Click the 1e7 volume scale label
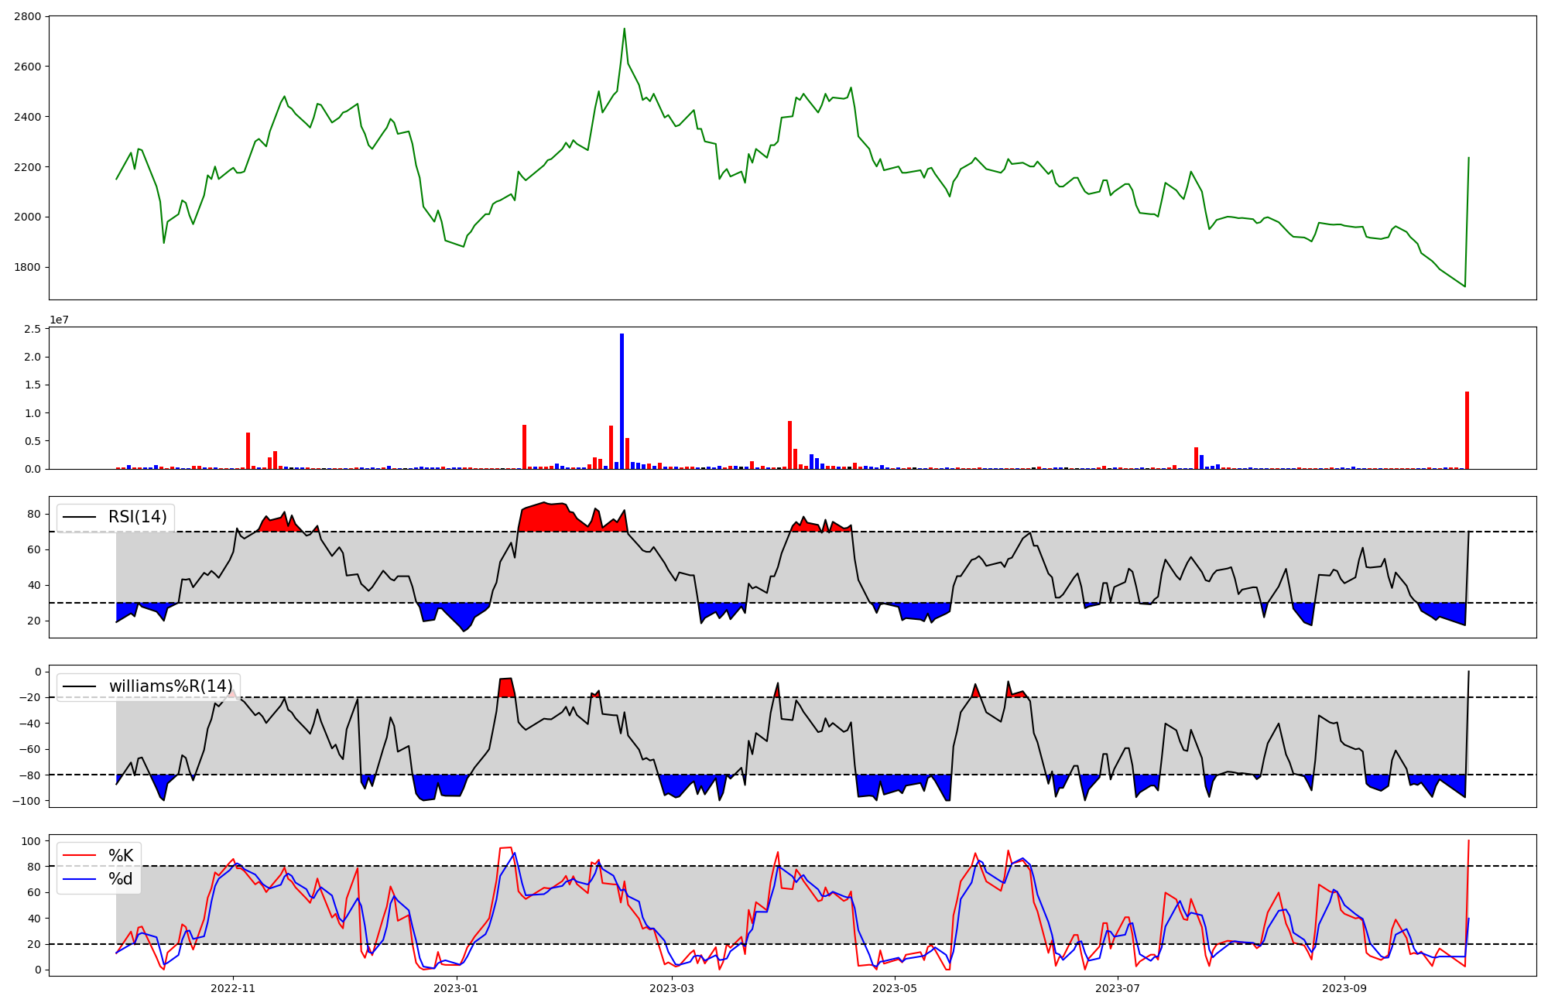Image resolution: width=1548 pixels, height=1006 pixels. 59,320
